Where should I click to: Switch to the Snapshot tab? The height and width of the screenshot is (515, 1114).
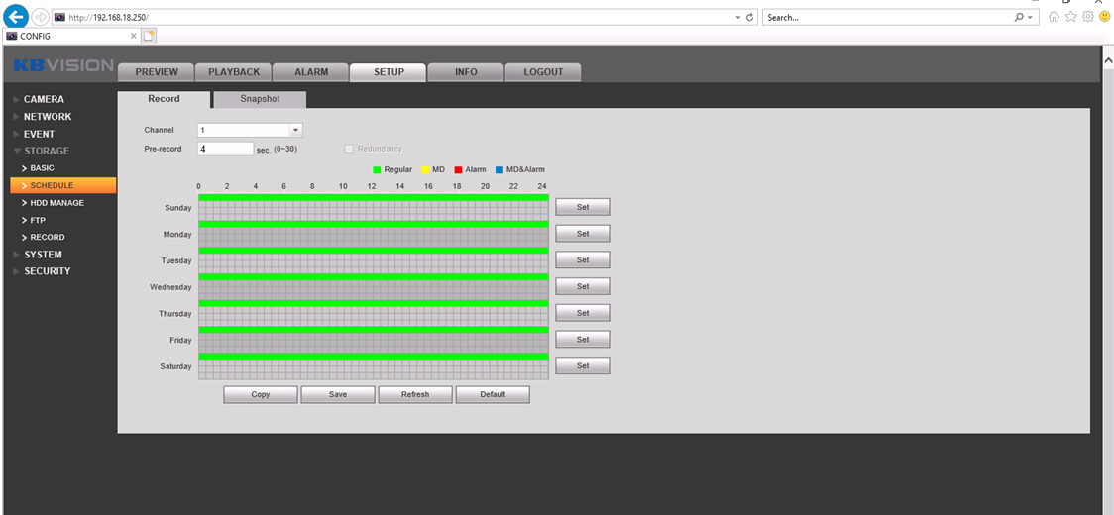pyautogui.click(x=260, y=99)
